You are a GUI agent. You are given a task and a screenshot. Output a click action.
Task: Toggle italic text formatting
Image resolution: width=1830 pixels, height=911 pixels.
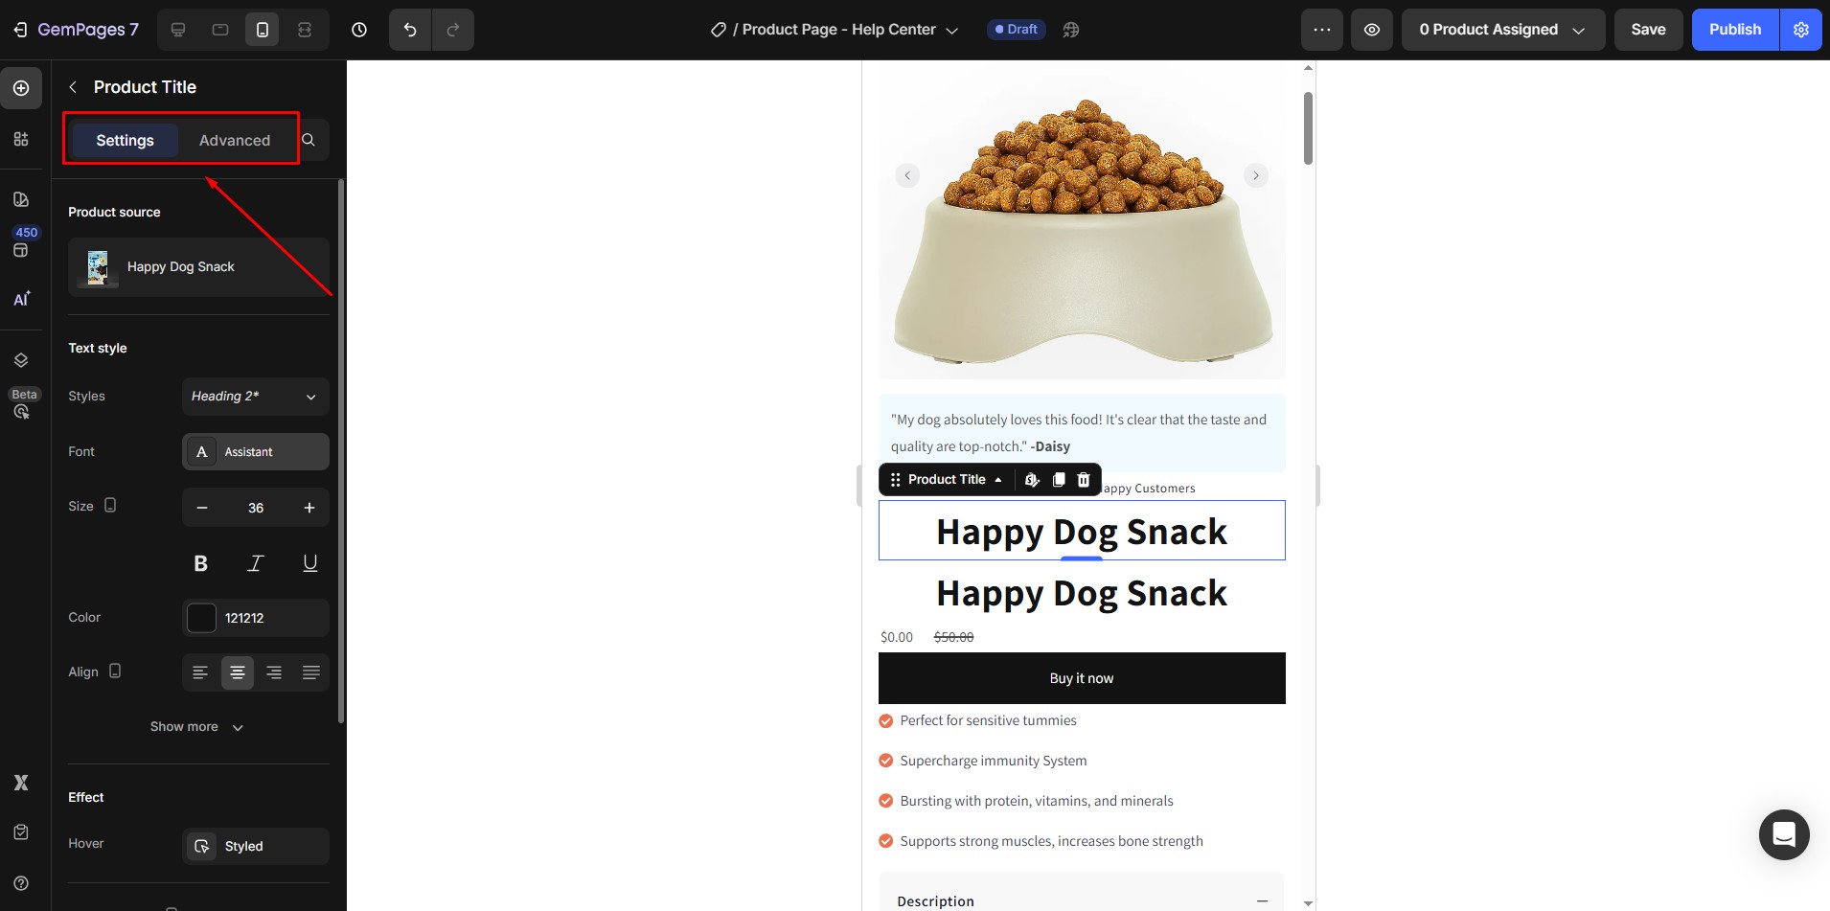click(x=256, y=563)
